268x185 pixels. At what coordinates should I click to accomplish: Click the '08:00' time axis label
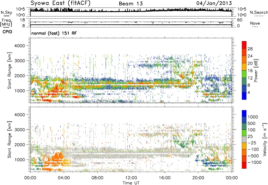click(x=97, y=178)
